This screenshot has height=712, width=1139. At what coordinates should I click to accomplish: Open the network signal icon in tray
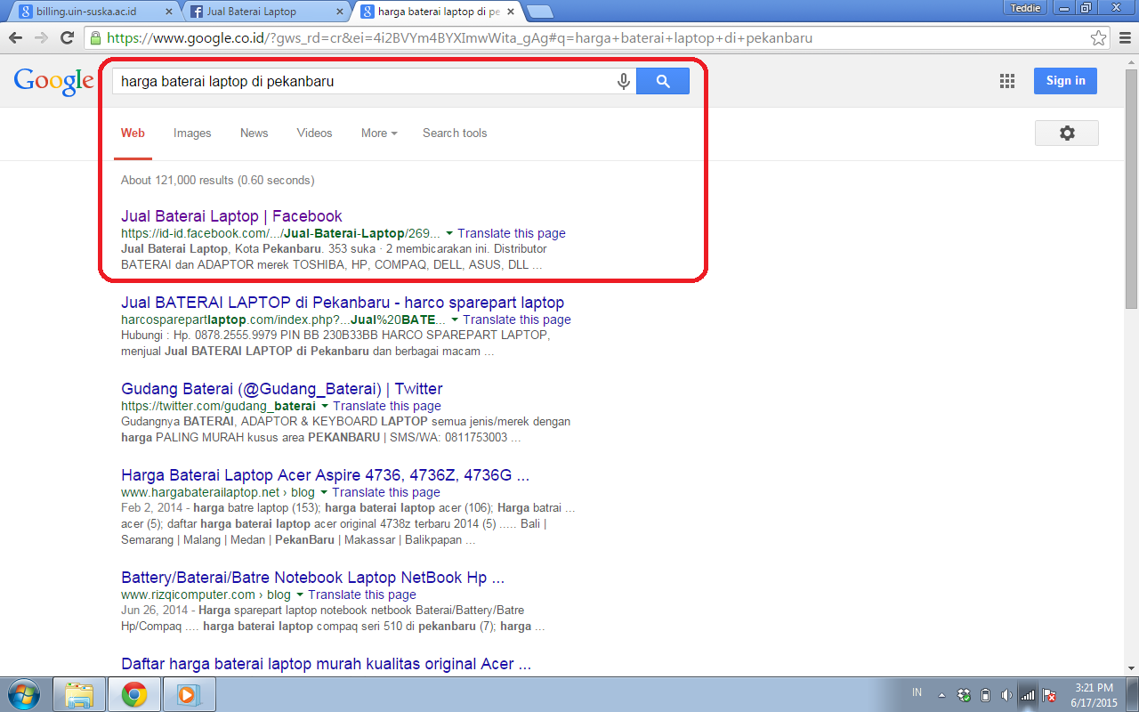point(1028,695)
